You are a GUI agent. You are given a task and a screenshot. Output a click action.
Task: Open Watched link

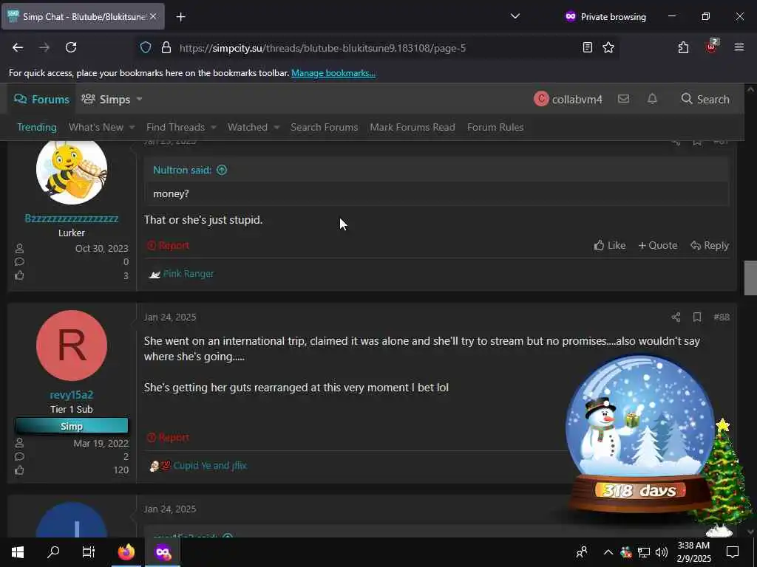click(247, 127)
